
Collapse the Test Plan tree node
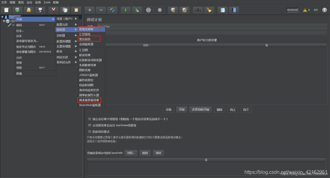2,17
